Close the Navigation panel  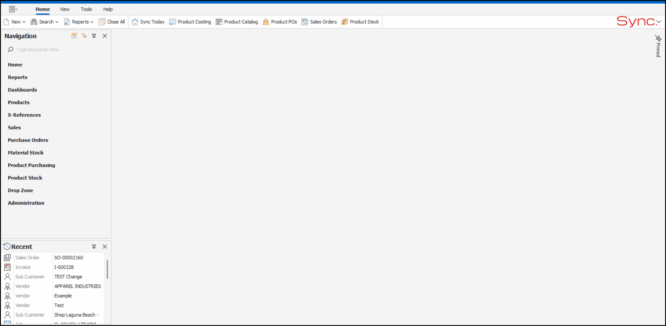pos(105,36)
